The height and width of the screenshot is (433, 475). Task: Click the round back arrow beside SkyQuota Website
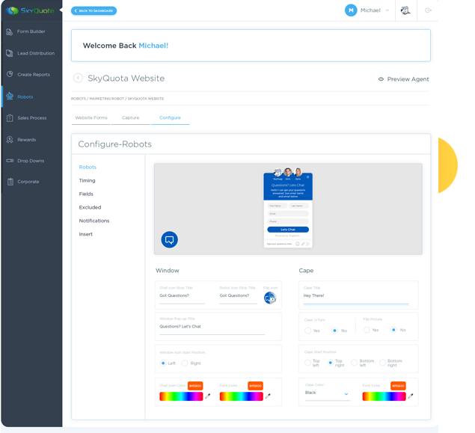(x=78, y=79)
